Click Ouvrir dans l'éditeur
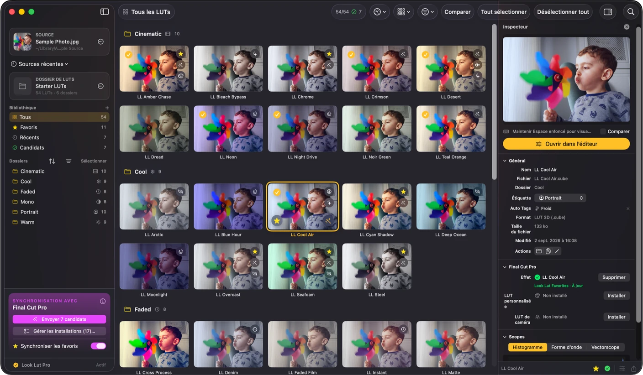 [566, 144]
